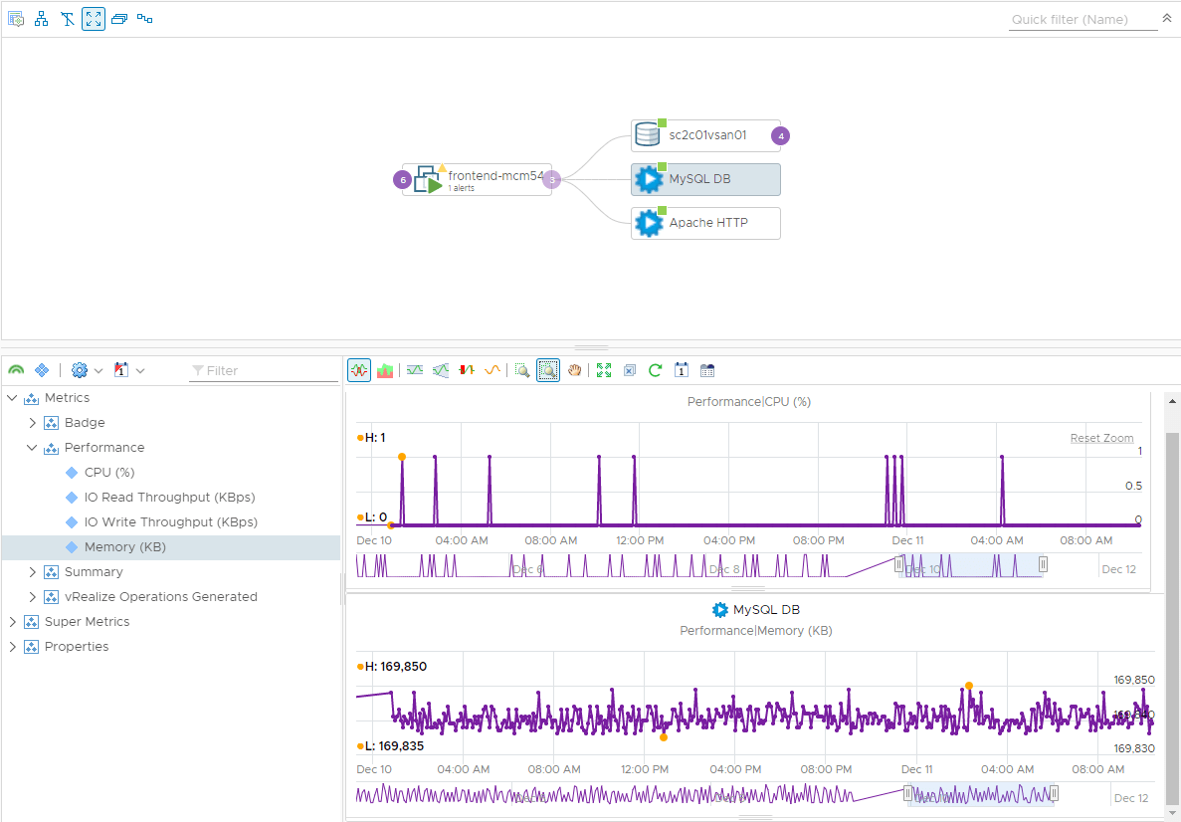Expand the Summary metrics group
The width and height of the screenshot is (1181, 822).
point(32,571)
